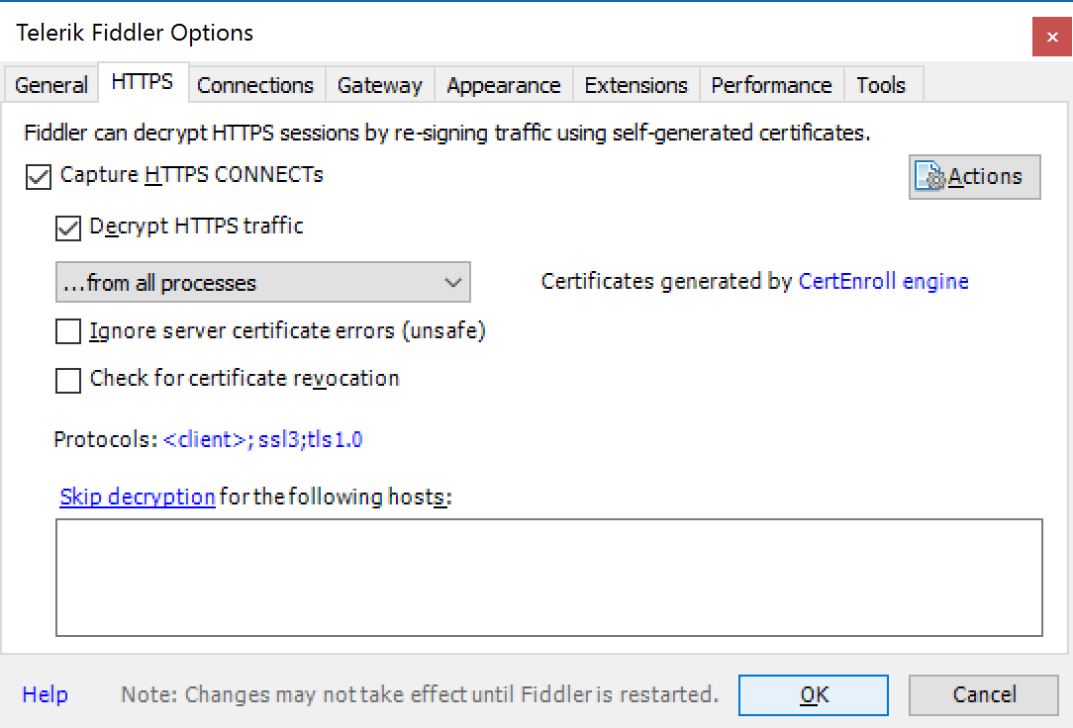Uncheck Capture HTTPS CONNECTs checkbox
This screenshot has width=1073, height=728.
click(x=40, y=177)
